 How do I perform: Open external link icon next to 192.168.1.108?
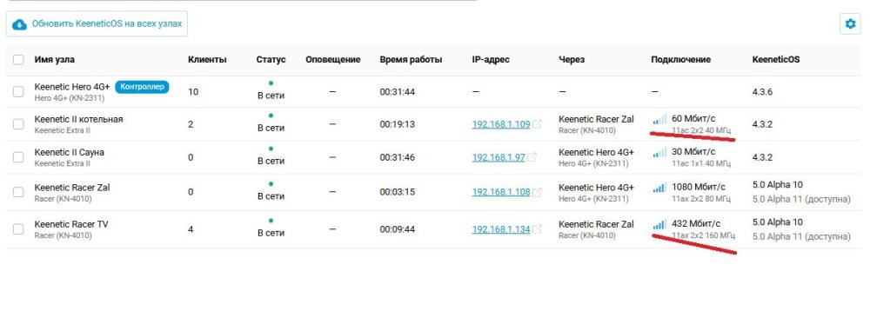coord(537,192)
